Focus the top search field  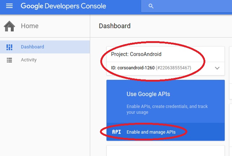[x=187, y=6]
